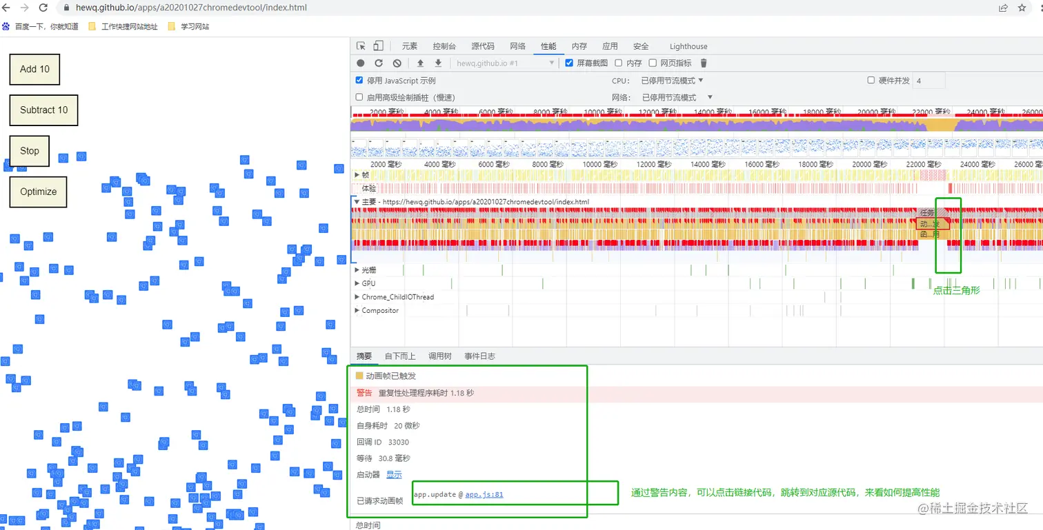This screenshot has width=1043, height=530.
Task: Uncheck the 屏幕截图 checkbox
Action: click(x=569, y=63)
